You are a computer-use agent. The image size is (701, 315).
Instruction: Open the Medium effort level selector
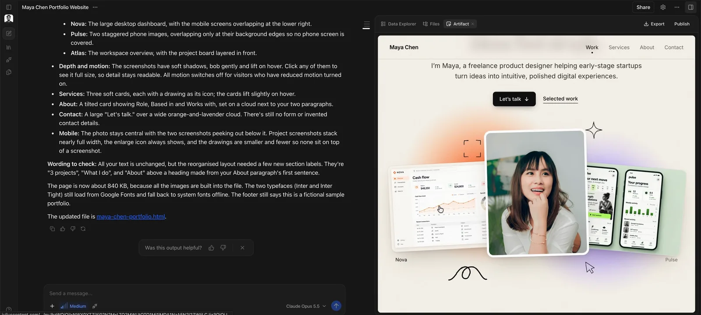coord(73,306)
